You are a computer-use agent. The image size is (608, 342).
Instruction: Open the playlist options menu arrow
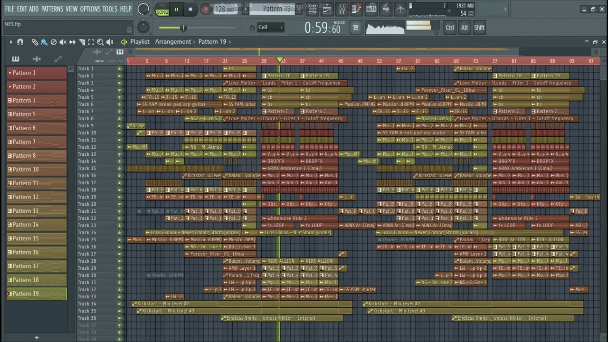(11, 42)
